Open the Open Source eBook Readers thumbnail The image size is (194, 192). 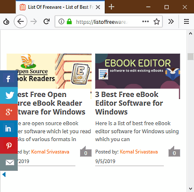(x=49, y=71)
